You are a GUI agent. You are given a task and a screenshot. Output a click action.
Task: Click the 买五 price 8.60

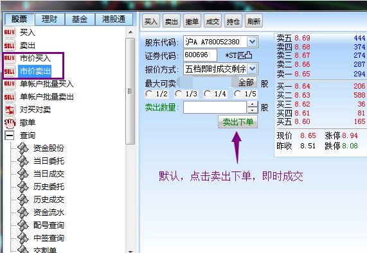[x=302, y=122]
